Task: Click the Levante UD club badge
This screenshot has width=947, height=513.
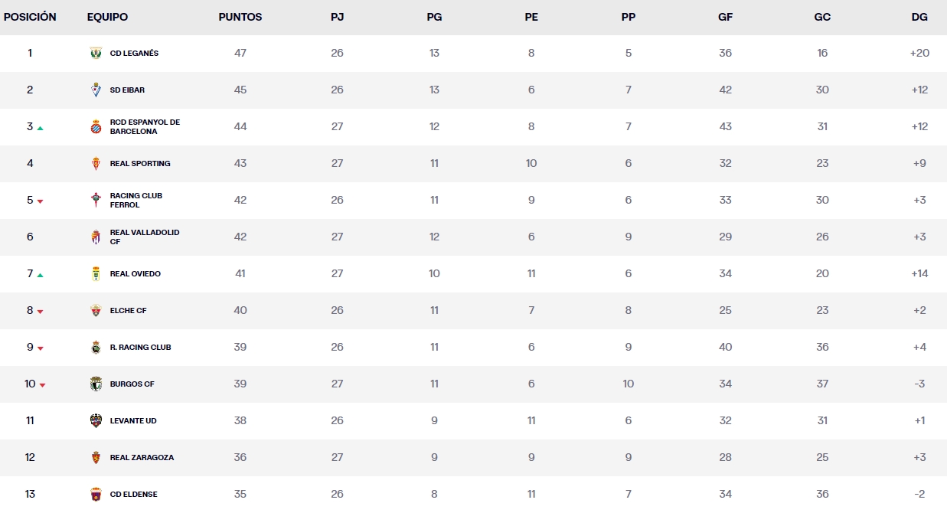Action: (96, 420)
